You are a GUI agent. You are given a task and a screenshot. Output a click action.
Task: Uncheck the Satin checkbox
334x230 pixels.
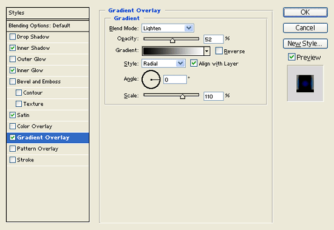13,115
